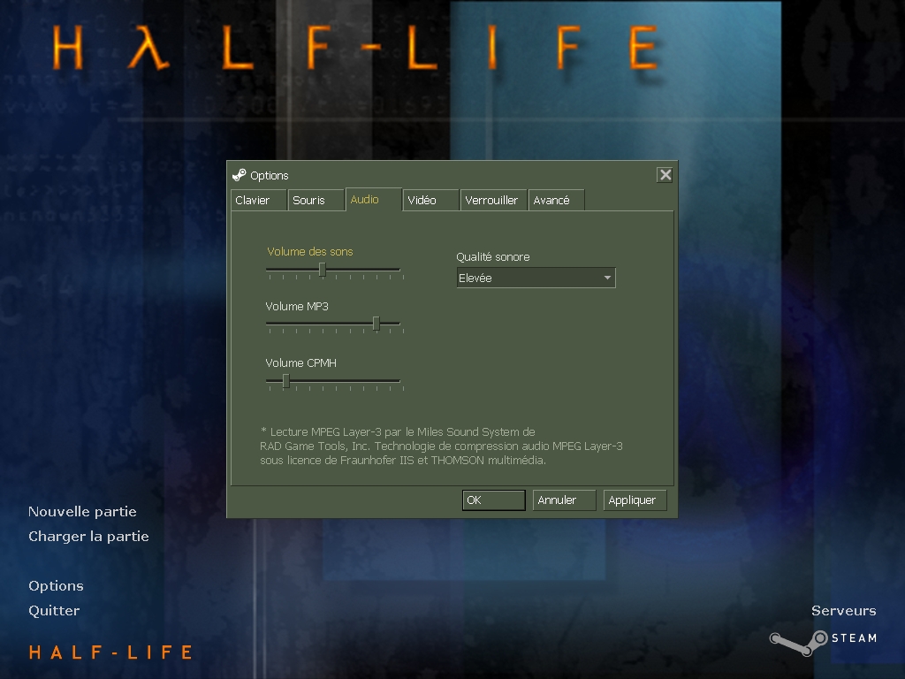Open the Qualité sonore dropdown
The width and height of the screenshot is (905, 679).
[x=535, y=278]
